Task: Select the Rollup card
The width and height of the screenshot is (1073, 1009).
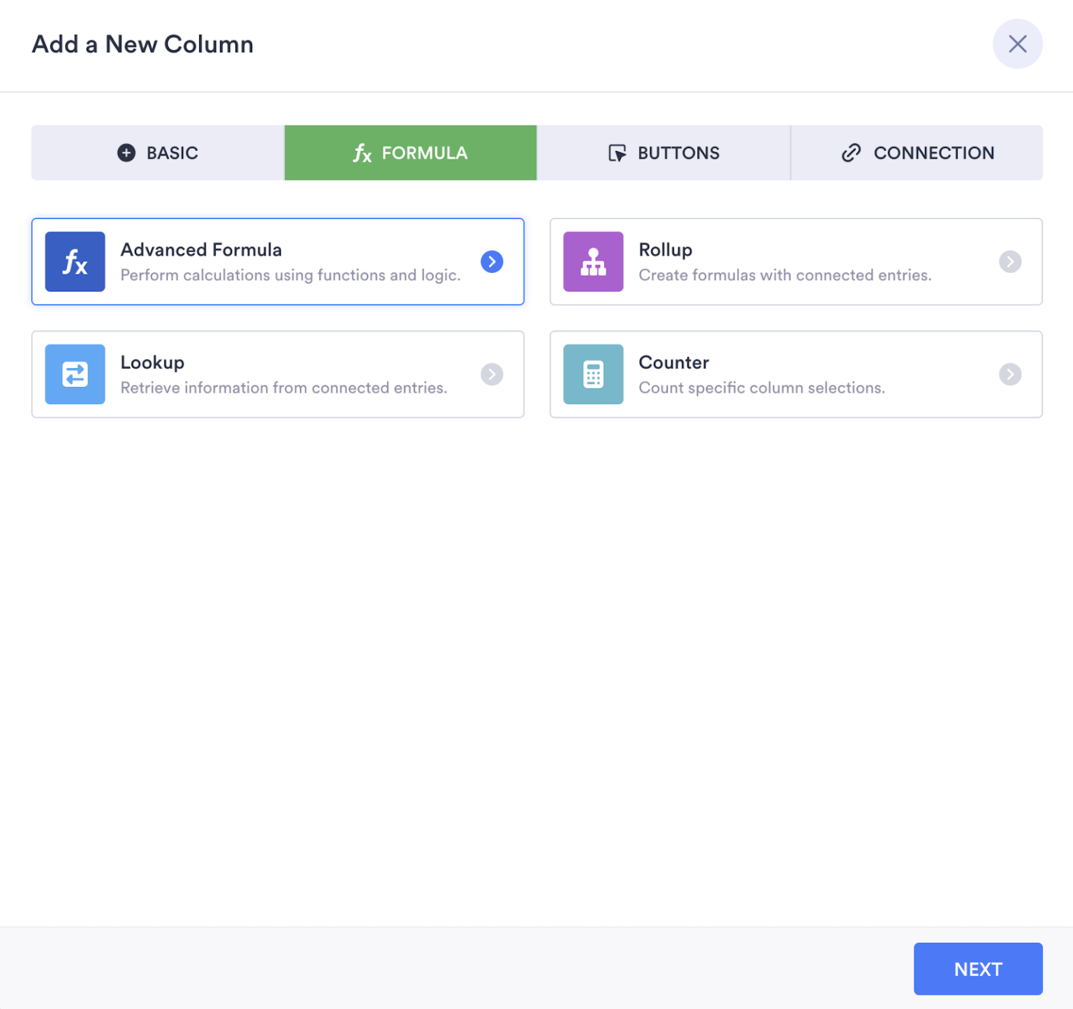Action: coord(796,262)
